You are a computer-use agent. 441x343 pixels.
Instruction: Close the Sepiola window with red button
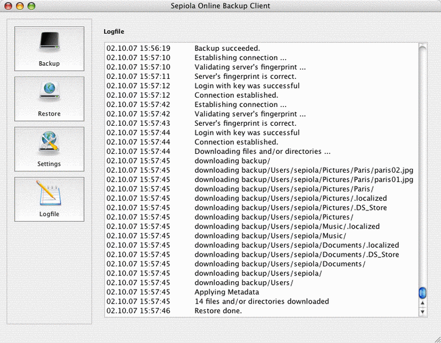click(x=9, y=6)
